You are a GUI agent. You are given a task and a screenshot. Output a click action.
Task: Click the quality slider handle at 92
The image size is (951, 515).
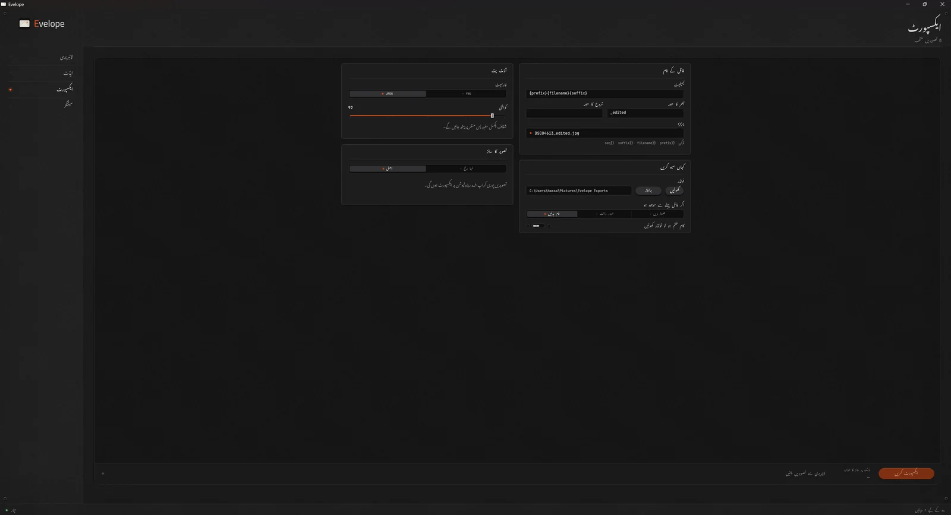pyautogui.click(x=492, y=116)
